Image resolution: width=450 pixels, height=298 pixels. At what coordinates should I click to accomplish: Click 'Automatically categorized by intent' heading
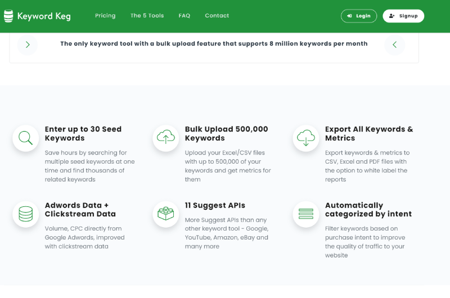point(368,210)
